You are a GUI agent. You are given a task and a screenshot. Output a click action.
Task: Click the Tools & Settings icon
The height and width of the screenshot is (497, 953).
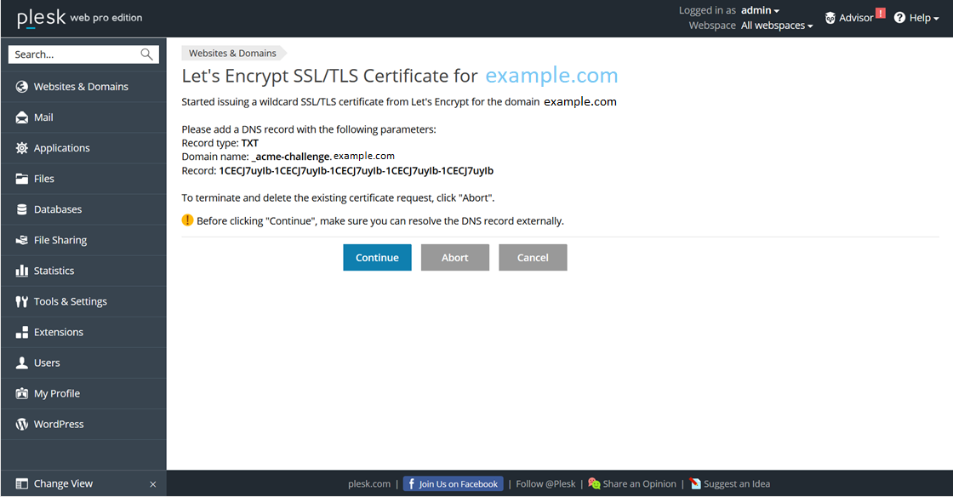point(22,301)
